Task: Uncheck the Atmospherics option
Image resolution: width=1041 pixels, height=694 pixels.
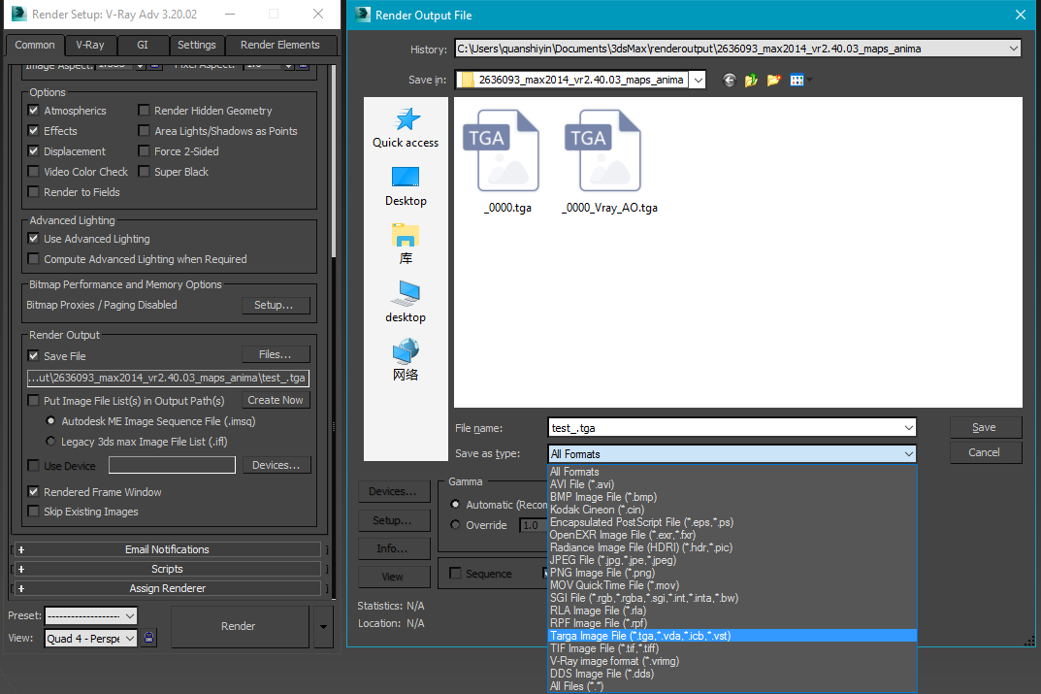Action: 33,111
